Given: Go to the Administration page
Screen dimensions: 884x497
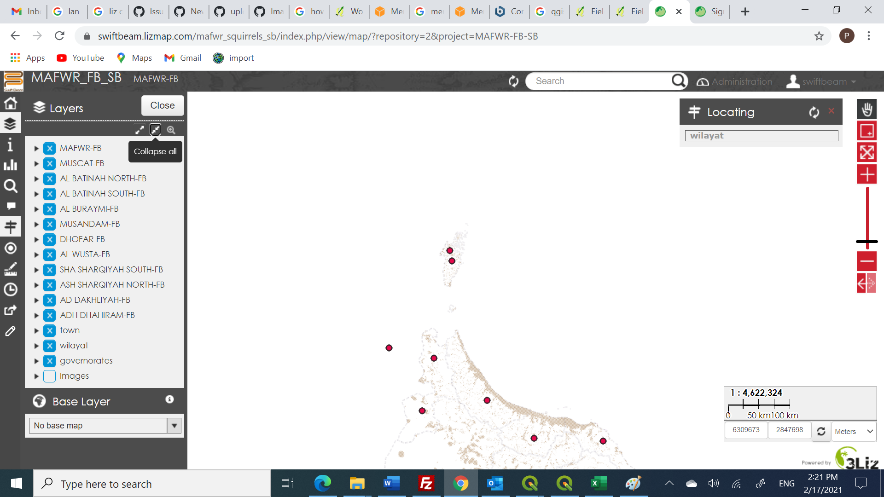Looking at the screenshot, I should tap(741, 81).
